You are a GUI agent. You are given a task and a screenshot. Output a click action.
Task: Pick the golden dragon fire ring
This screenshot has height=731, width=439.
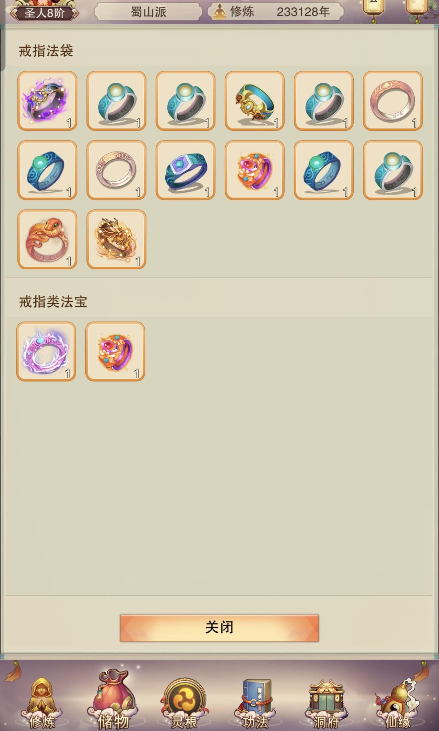(x=116, y=239)
